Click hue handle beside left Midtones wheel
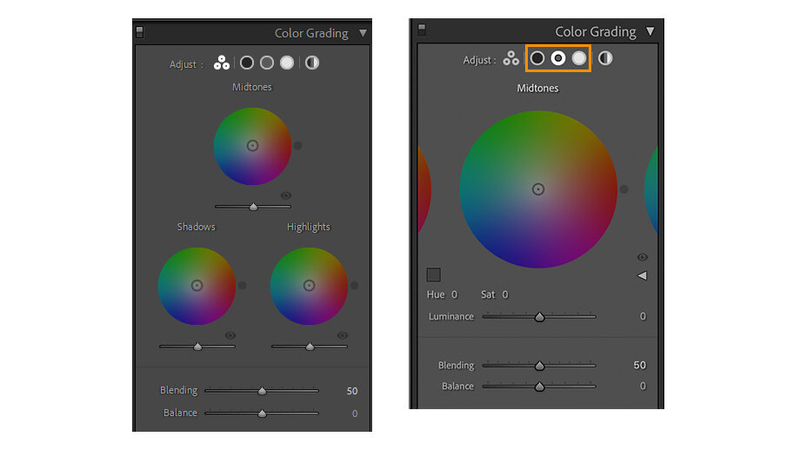Image resolution: width=800 pixels, height=450 pixels. point(298,146)
